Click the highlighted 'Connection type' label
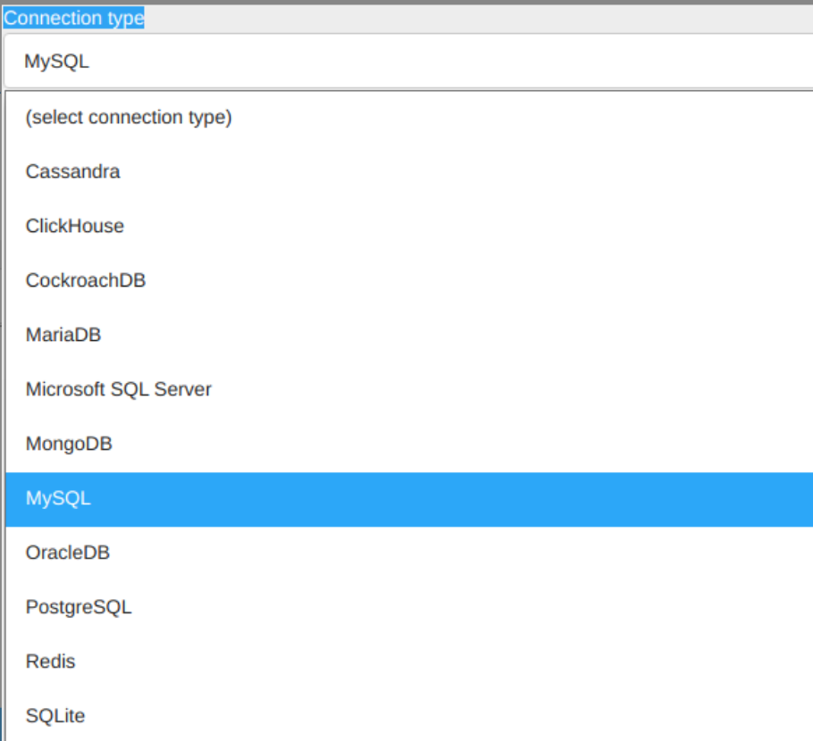This screenshot has height=741, width=813. click(x=73, y=18)
